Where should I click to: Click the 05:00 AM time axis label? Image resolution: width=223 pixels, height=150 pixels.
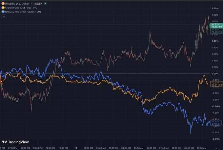(x=139, y=148)
